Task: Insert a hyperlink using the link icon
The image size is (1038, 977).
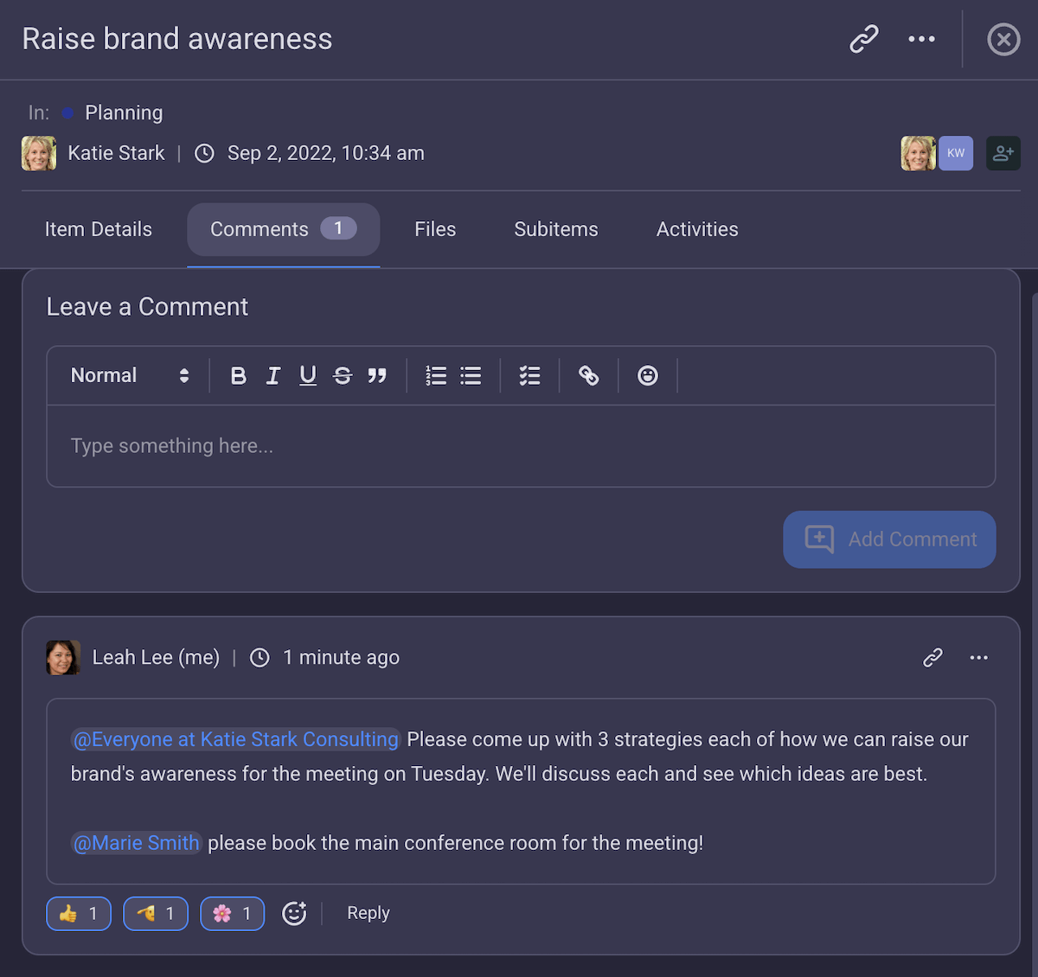Action: coord(589,375)
